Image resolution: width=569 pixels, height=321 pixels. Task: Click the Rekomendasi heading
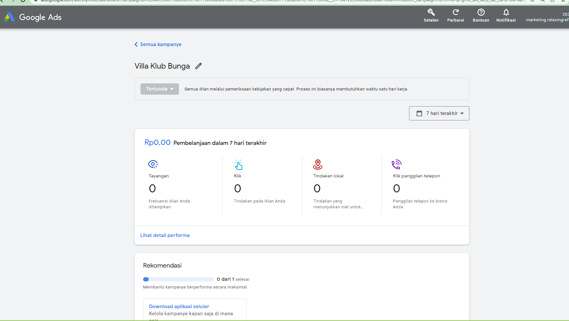pyautogui.click(x=162, y=265)
